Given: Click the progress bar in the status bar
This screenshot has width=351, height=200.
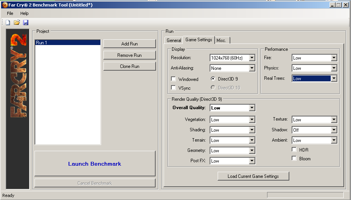Looking at the screenshot, I should (305, 195).
